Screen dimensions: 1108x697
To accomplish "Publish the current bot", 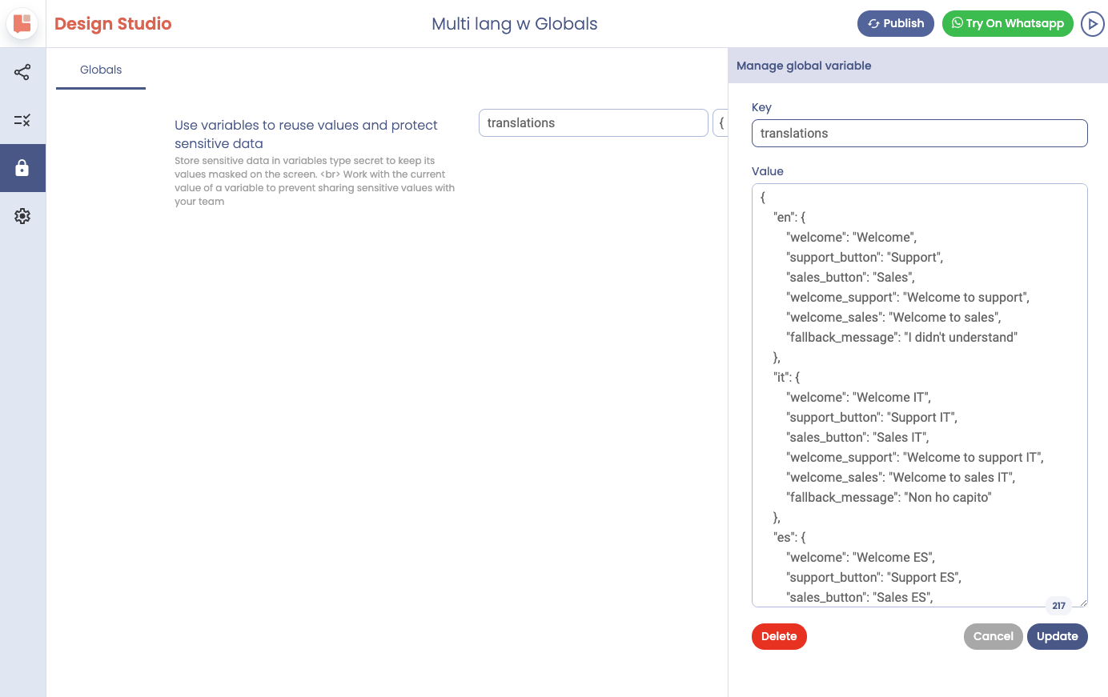I will tap(896, 23).
